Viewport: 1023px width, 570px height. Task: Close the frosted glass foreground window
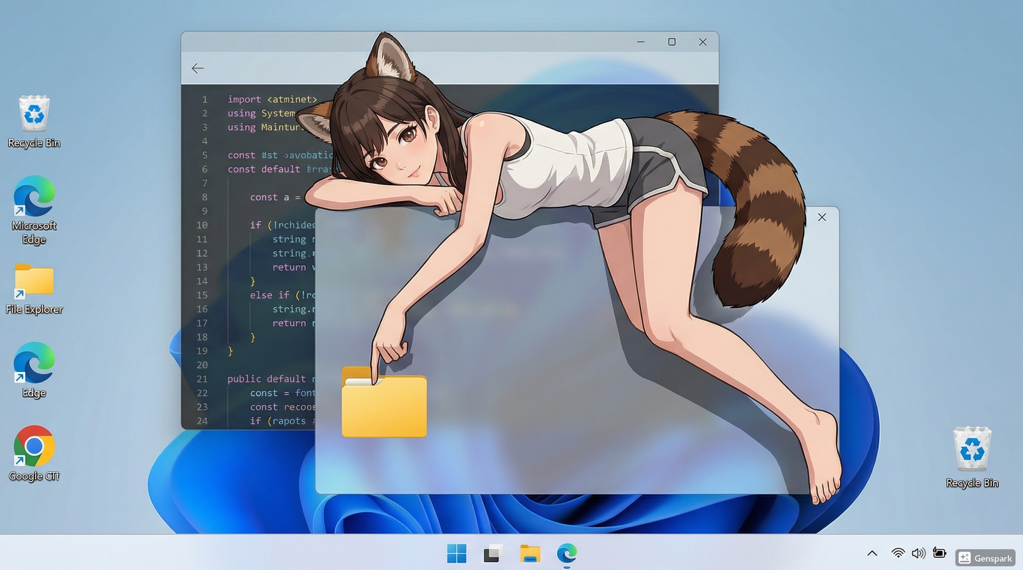coord(822,217)
